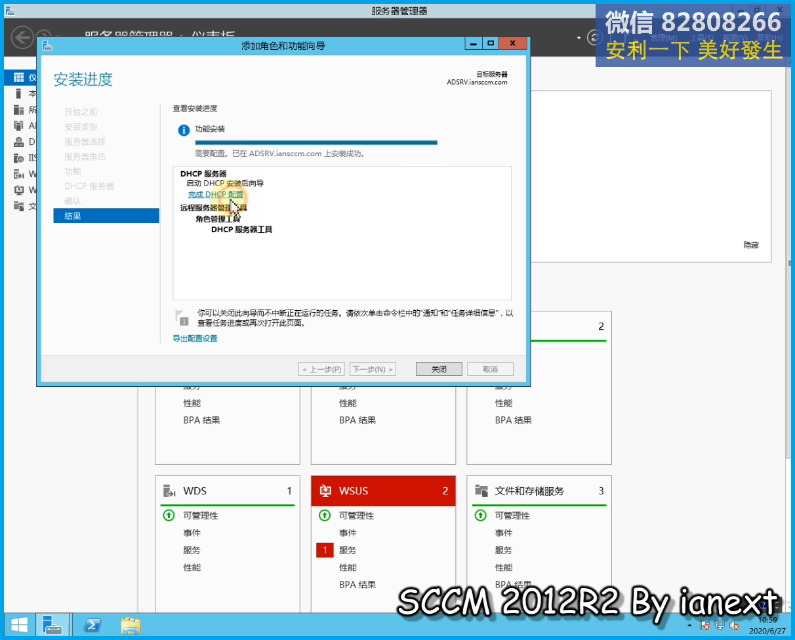Open 性能 in the 文件和存储服务 tile
This screenshot has width=795, height=640.
504,567
